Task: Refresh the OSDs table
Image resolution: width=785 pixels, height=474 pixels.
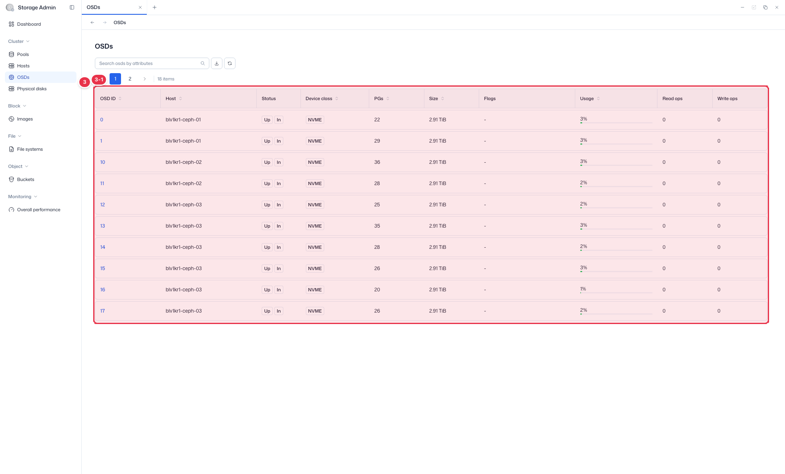Action: [x=230, y=63]
